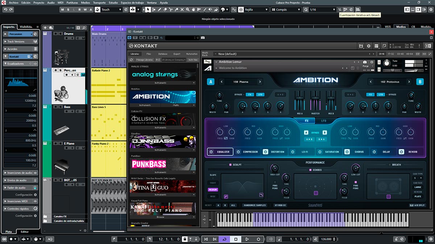Open the Transporte menu

tap(99, 3)
